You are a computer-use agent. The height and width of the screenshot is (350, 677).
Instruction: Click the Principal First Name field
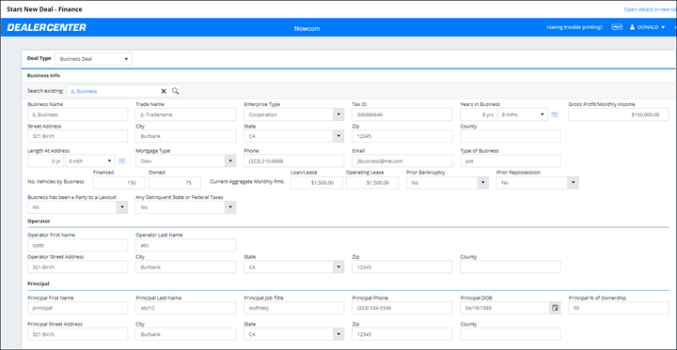click(77, 308)
